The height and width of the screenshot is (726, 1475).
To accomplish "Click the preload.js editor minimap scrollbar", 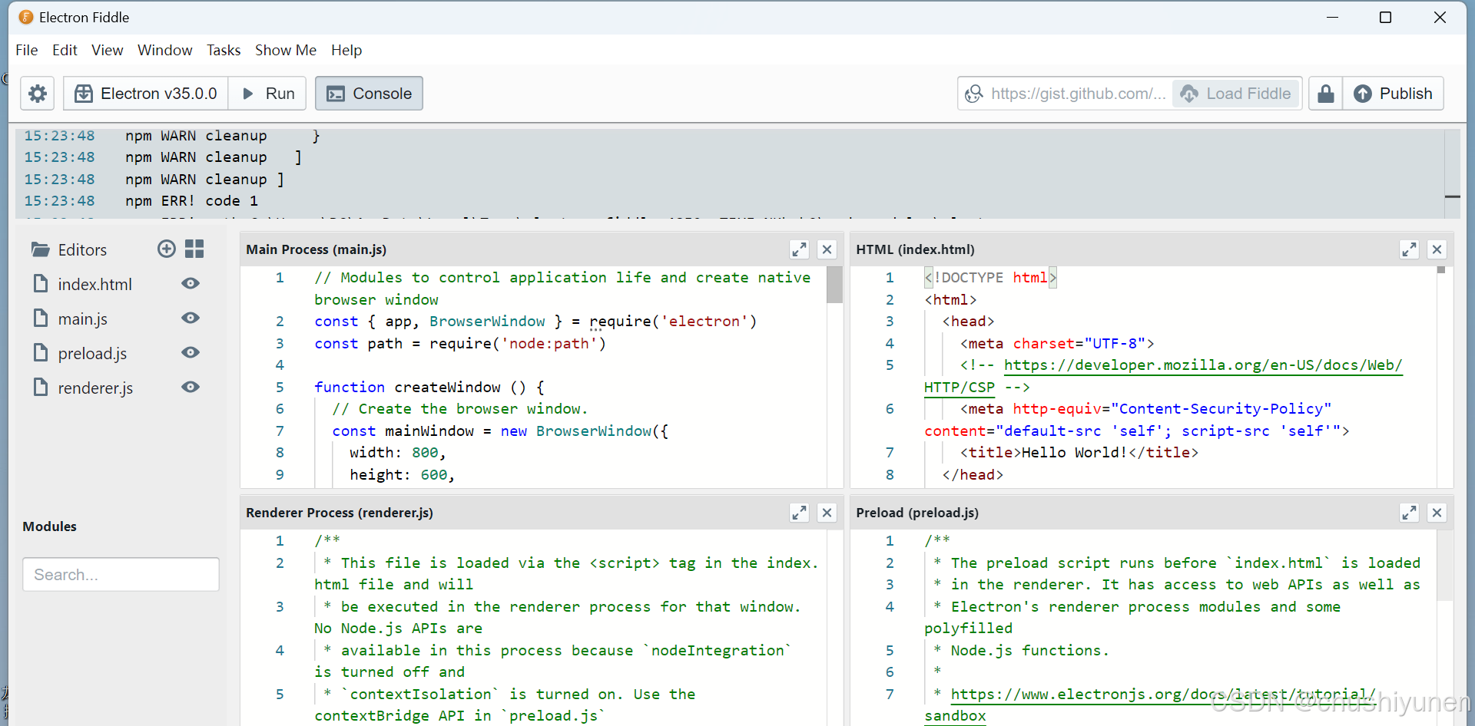I will [1445, 565].
